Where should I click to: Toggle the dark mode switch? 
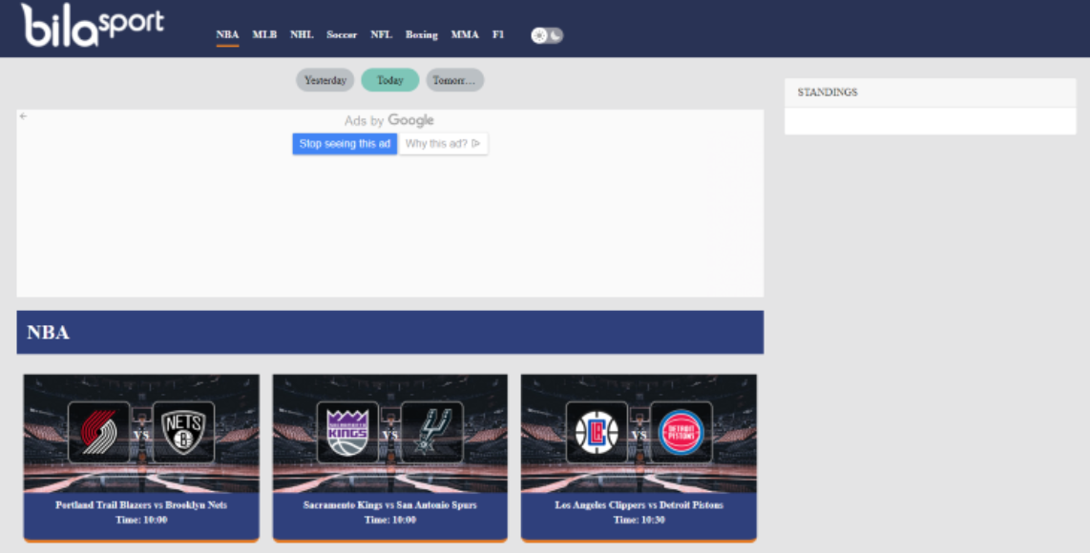[x=547, y=35]
